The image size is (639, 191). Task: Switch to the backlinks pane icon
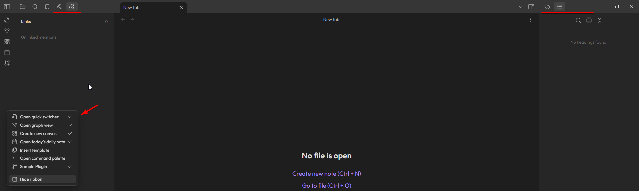point(59,7)
